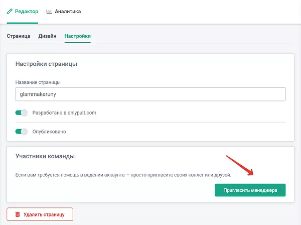Image resolution: width=301 pixels, height=225 pixels.
Task: Click the bar chart icon beside Аналитика
Action: click(49, 11)
